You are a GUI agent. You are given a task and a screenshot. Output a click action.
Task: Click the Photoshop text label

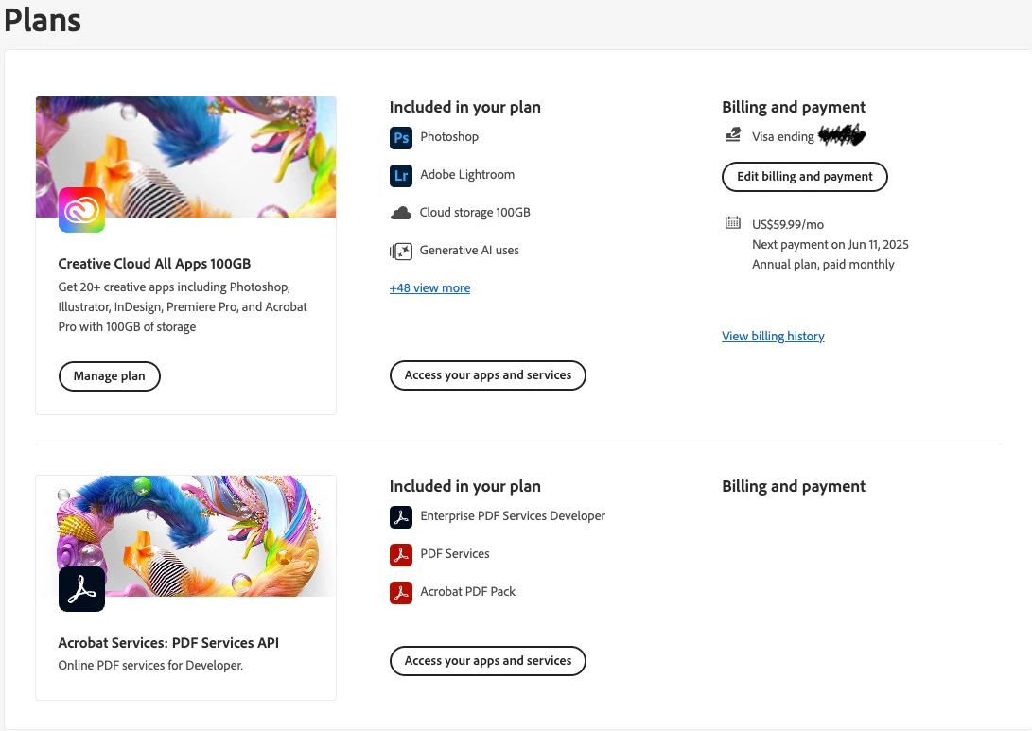pos(449,137)
